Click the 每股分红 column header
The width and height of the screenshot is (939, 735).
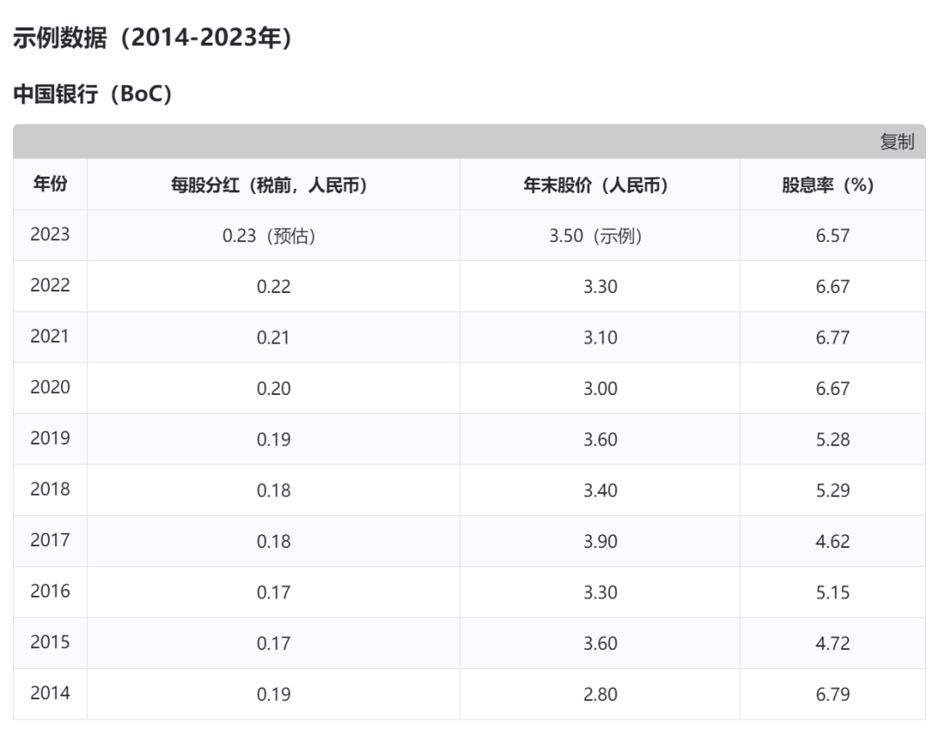(x=273, y=184)
